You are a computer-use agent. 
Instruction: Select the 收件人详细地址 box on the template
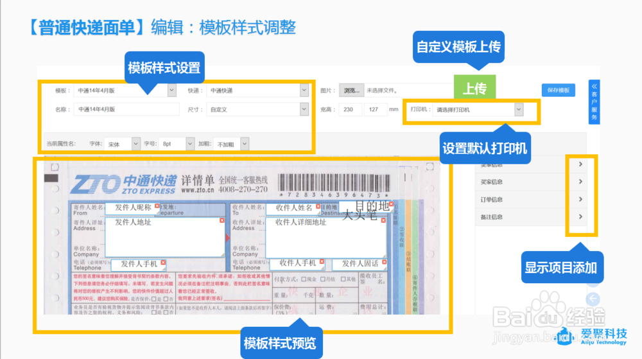[326, 238]
